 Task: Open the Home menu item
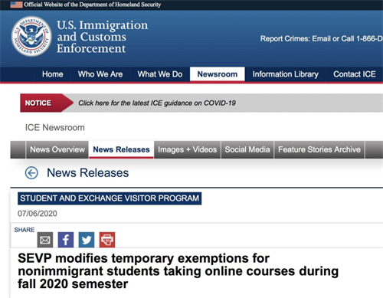pyautogui.click(x=53, y=74)
